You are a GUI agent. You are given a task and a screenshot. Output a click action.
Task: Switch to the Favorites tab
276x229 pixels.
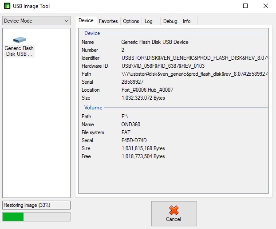point(108,21)
